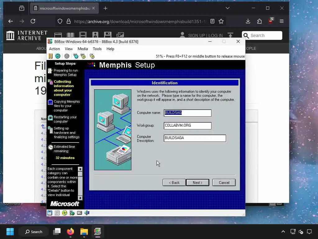318x239 pixels.
Task: Open the Internet Archive texts book icon
Action: point(70,35)
